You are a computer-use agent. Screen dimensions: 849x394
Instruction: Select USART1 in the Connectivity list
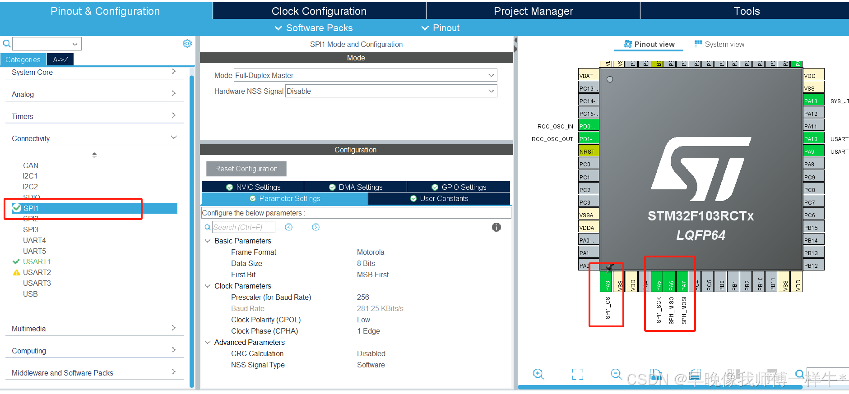[x=37, y=261]
